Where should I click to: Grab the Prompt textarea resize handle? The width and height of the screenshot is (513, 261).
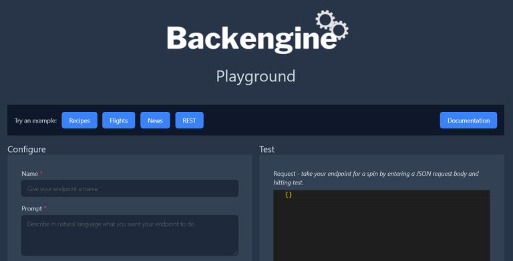click(x=235, y=252)
